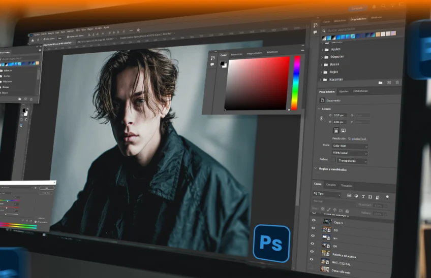Image resolution: width=431 pixels, height=278 pixels.
Task: Filter layers by pixel layers icon
Action: [349, 195]
